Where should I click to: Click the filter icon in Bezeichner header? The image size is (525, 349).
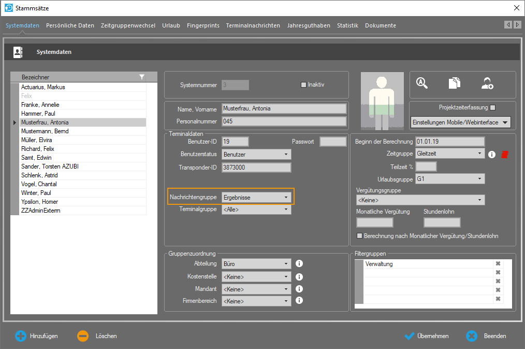click(x=142, y=77)
